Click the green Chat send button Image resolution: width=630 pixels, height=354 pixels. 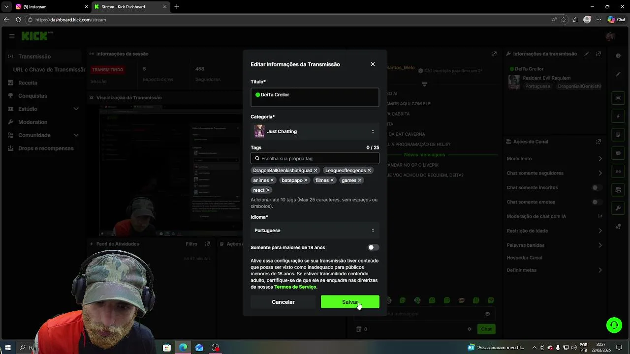486,329
